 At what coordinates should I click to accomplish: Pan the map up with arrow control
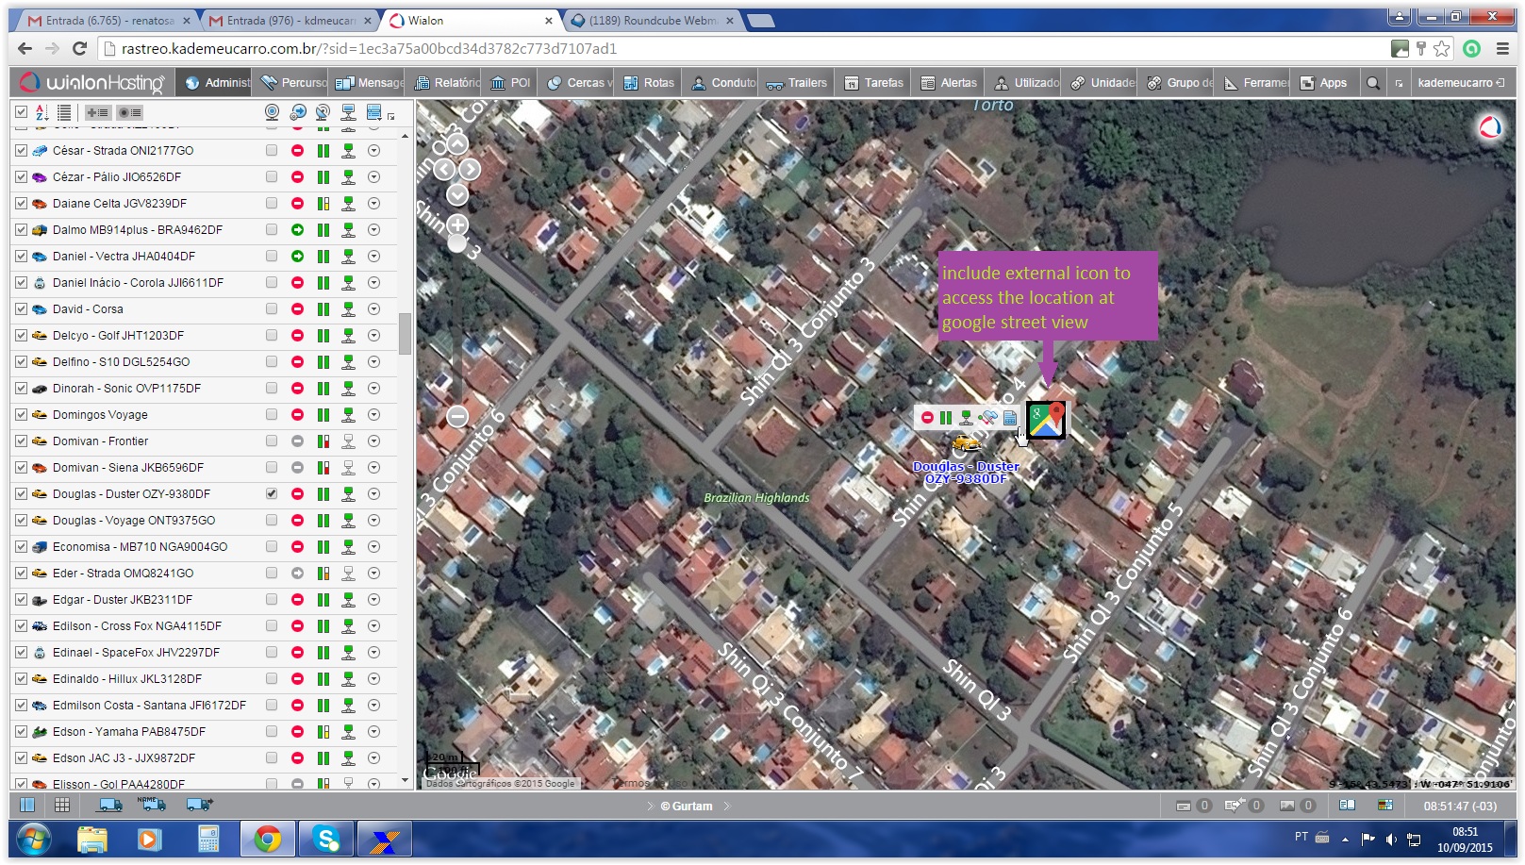click(x=457, y=144)
